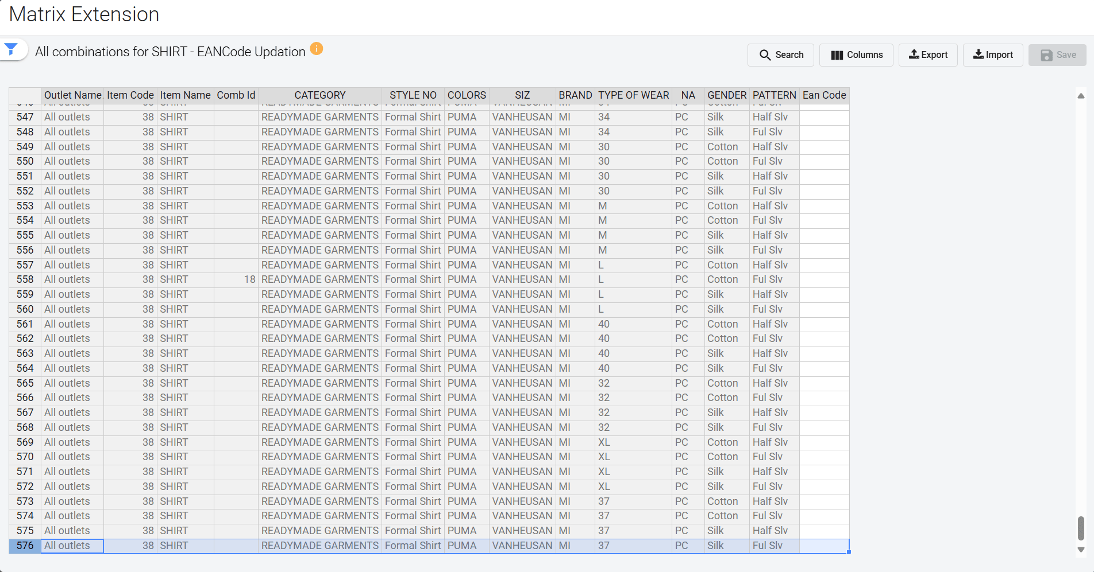Select the Outlet Name column header

coord(73,95)
